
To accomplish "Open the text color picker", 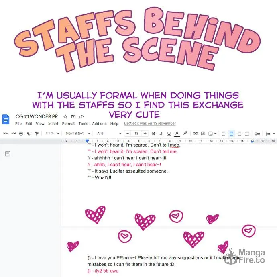I will pyautogui.click(x=177, y=134).
